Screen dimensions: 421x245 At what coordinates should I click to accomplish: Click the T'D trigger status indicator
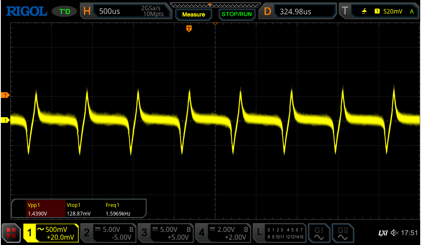pos(65,11)
